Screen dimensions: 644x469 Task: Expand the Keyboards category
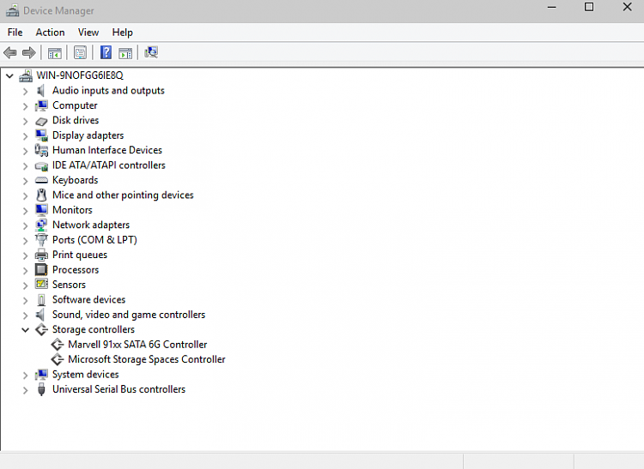point(25,181)
